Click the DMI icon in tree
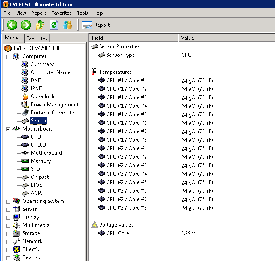The width and height of the screenshot is (275, 261). [x=25, y=80]
